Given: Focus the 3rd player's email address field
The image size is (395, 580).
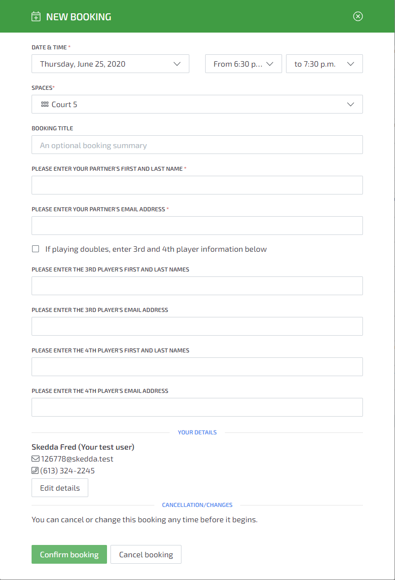Looking at the screenshot, I should (x=197, y=327).
